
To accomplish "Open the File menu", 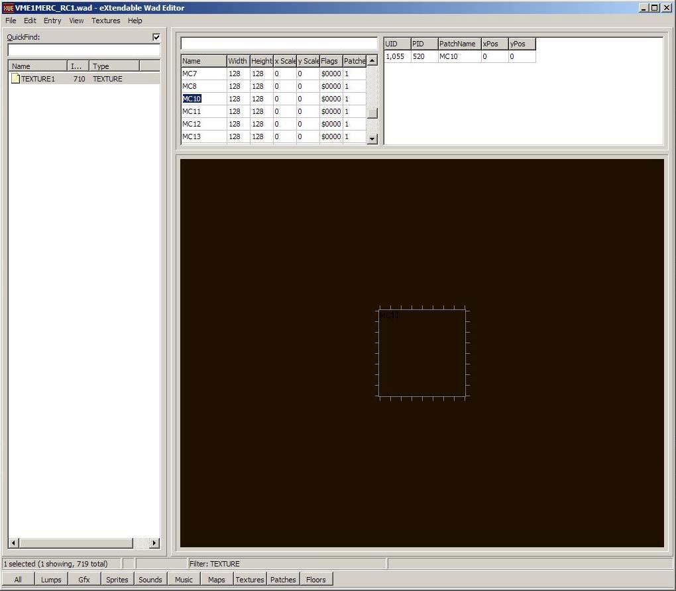I will (x=11, y=21).
